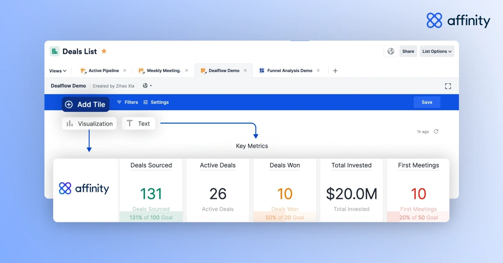Click the Save button
This screenshot has width=503, height=263.
coord(427,102)
